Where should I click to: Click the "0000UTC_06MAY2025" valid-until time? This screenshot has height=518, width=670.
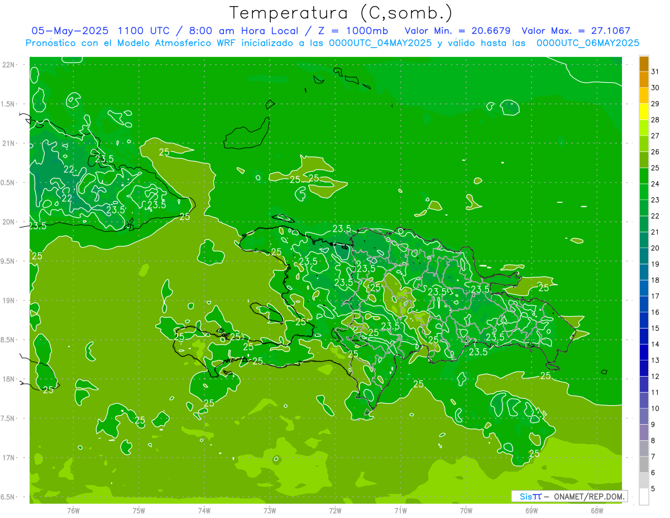pyautogui.click(x=588, y=43)
